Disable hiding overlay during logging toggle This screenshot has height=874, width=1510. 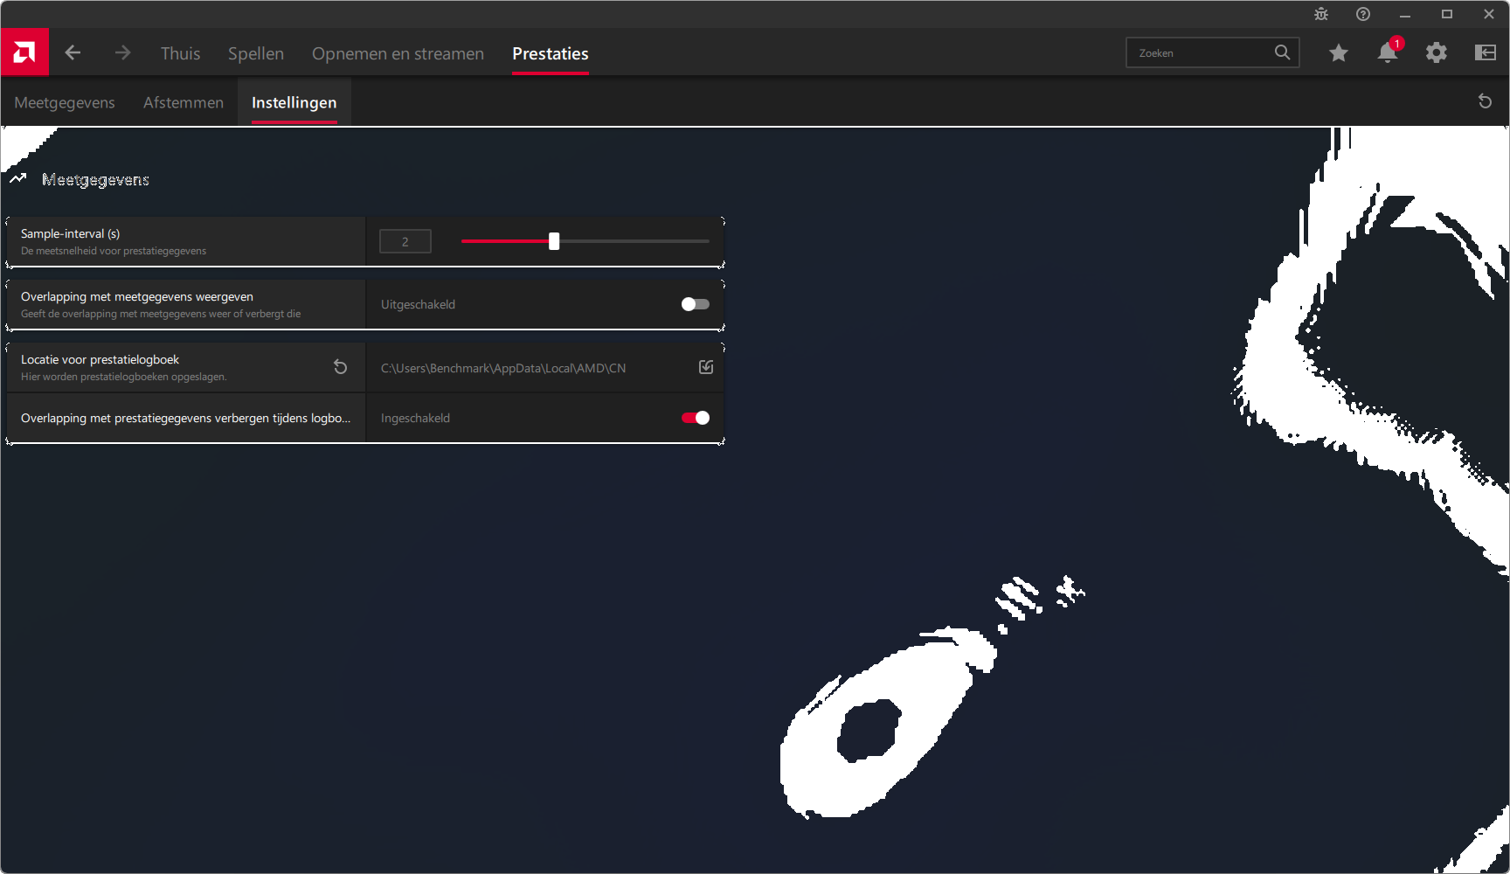[696, 418]
